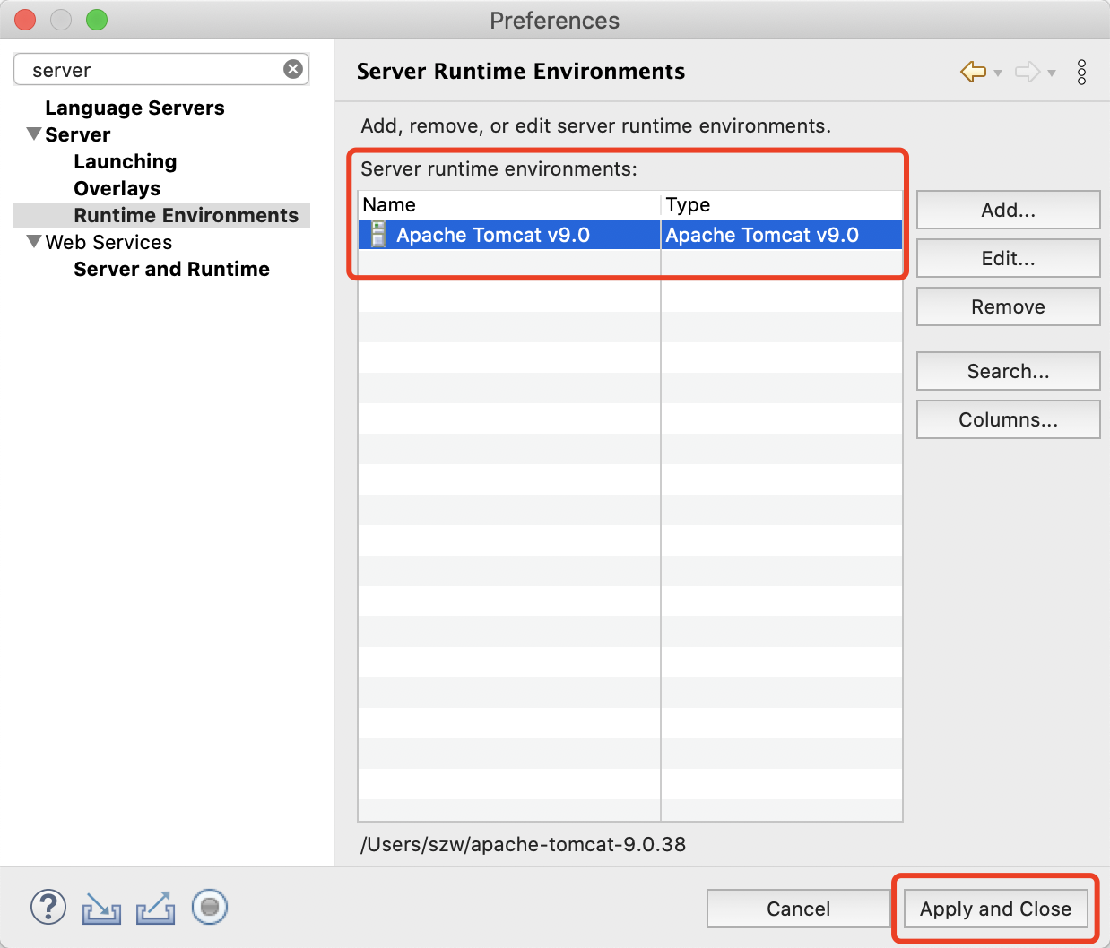
Task: Go back with the yellow arrow
Action: 973,72
